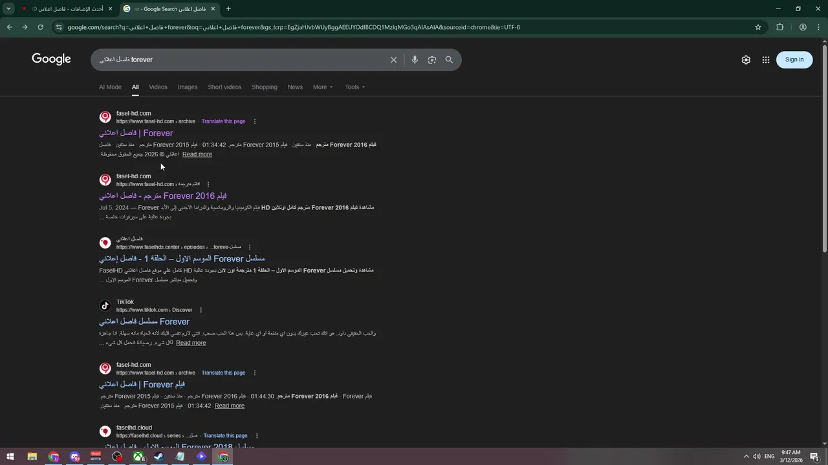Select the All results tab

[x=135, y=87]
